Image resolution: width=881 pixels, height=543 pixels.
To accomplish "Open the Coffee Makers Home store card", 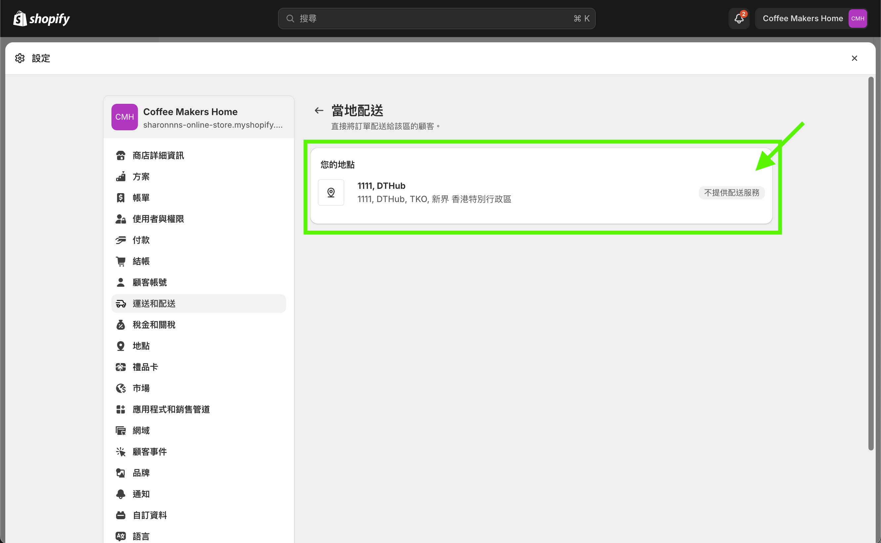I will click(x=199, y=117).
